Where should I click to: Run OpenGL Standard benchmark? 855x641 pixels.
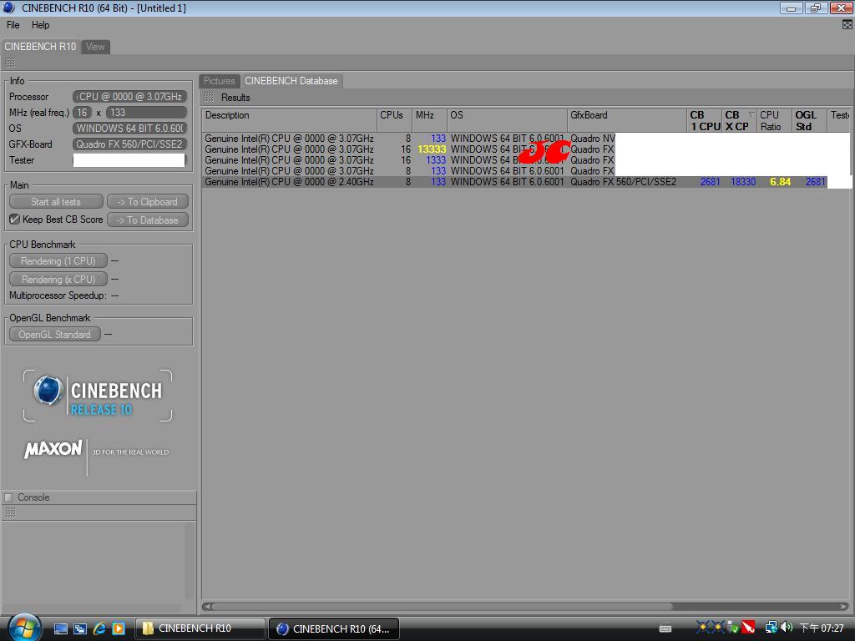(x=54, y=335)
